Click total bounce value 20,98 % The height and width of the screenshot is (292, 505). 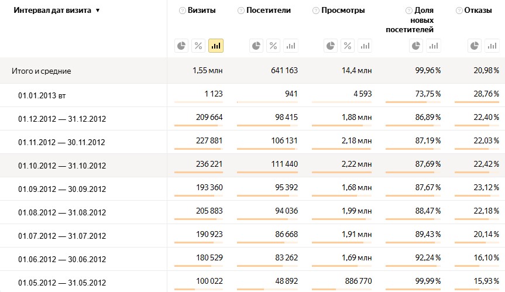click(486, 70)
